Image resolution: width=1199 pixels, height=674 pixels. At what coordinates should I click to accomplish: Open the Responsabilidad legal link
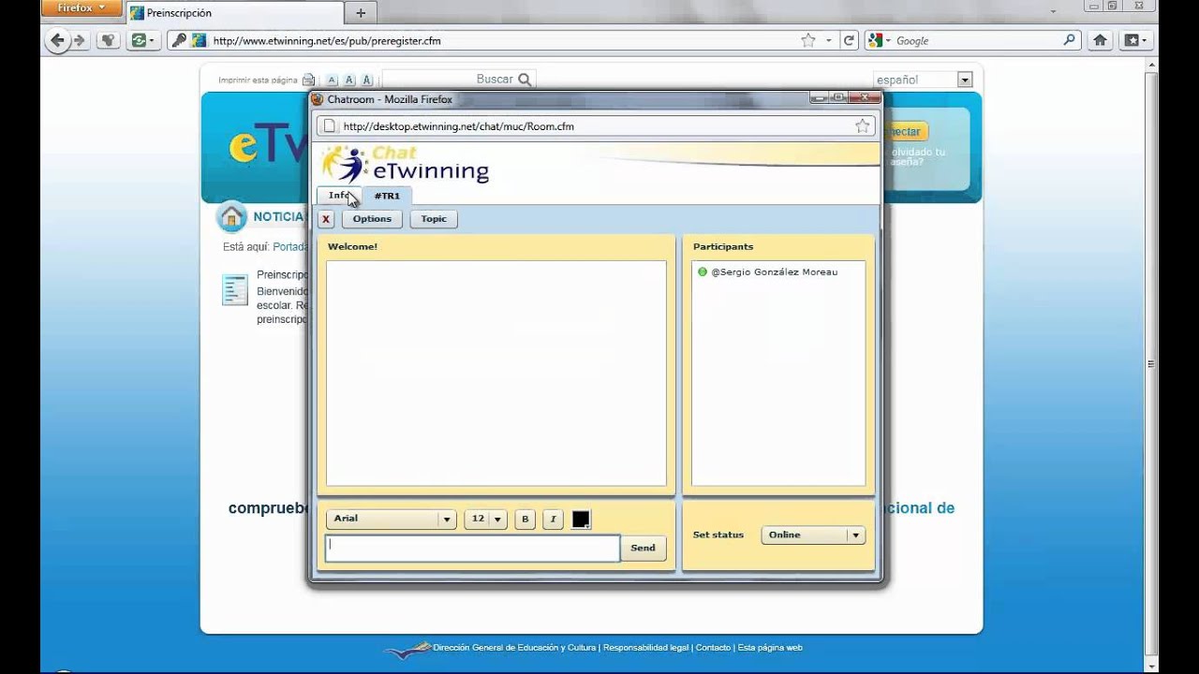tap(646, 648)
